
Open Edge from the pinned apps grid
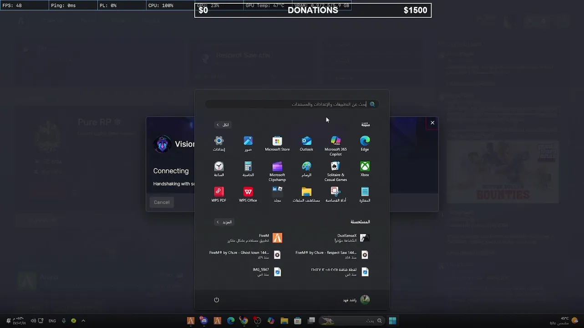[365, 143]
